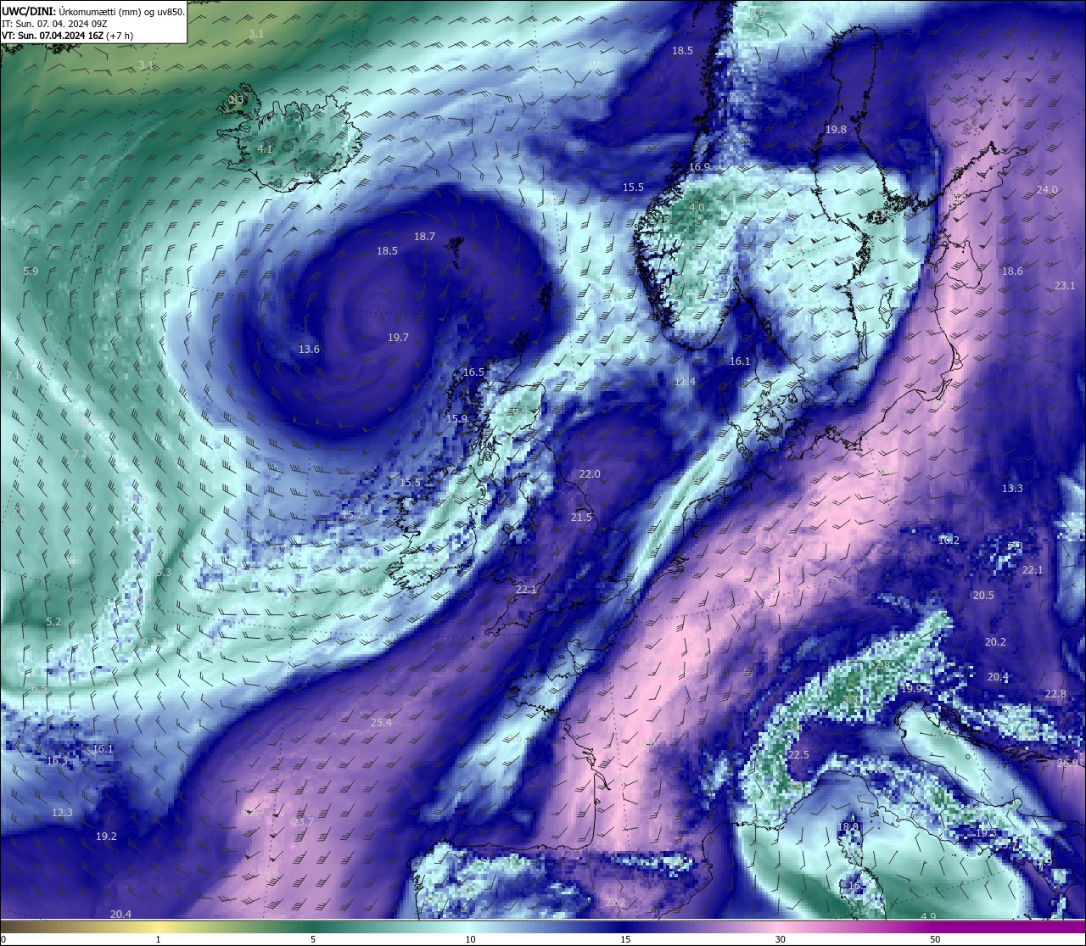Click the 27.2 value label
This screenshot has height=946, width=1086.
[615, 903]
